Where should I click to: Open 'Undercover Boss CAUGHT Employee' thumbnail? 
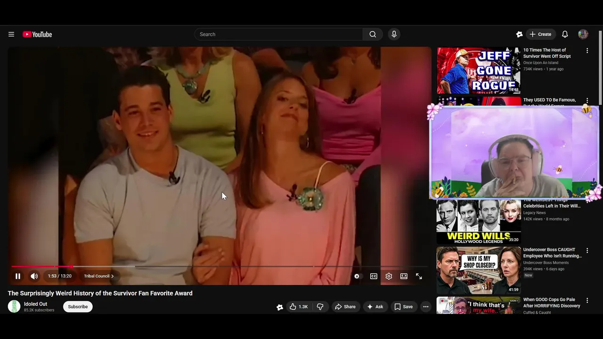[x=479, y=270]
